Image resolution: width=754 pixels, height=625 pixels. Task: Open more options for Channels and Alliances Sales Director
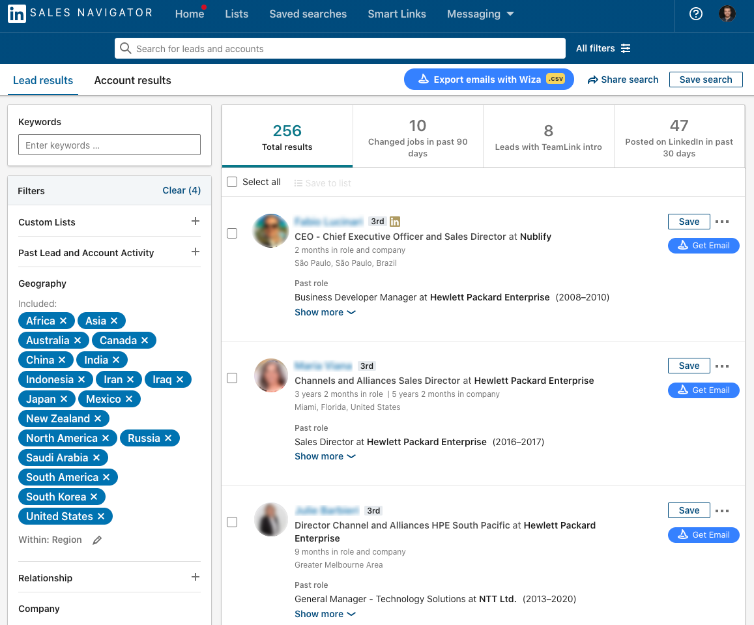[722, 366]
